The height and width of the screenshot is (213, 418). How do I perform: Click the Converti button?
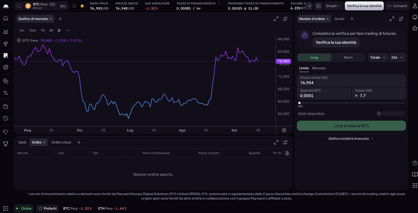click(397, 6)
